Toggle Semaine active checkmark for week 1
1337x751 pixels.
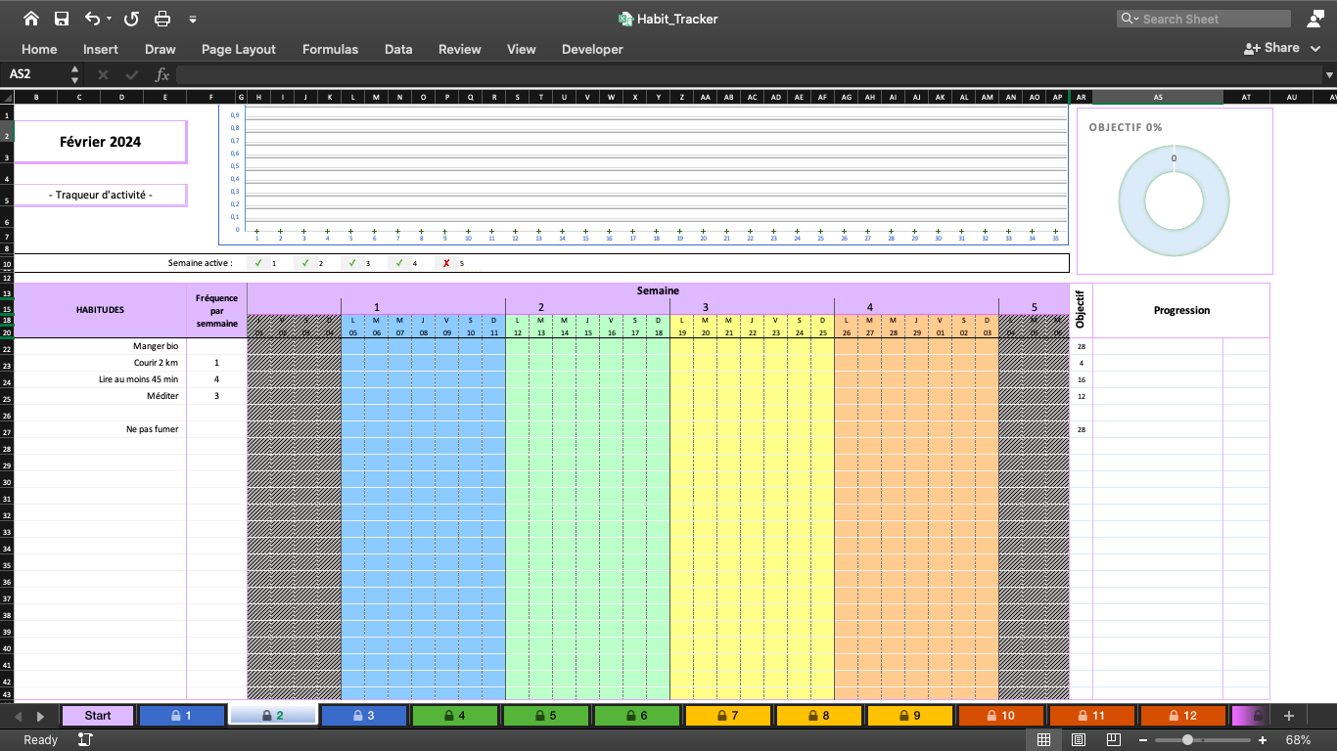coord(259,262)
